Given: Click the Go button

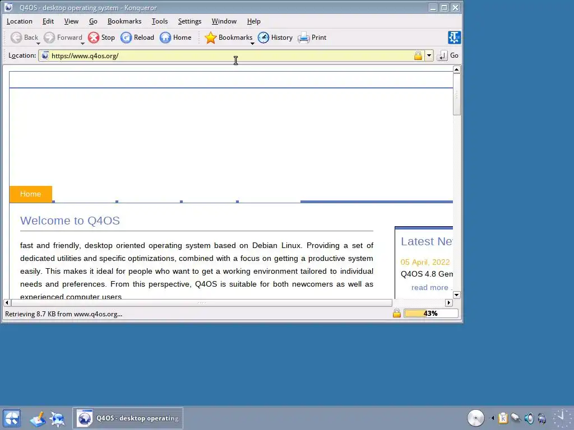Looking at the screenshot, I should tap(448, 55).
